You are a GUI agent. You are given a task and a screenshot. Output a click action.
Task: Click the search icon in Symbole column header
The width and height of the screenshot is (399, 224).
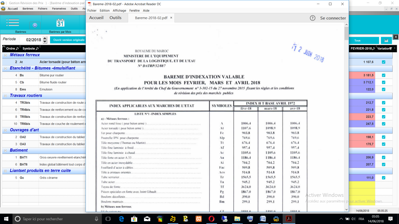(x=37, y=49)
